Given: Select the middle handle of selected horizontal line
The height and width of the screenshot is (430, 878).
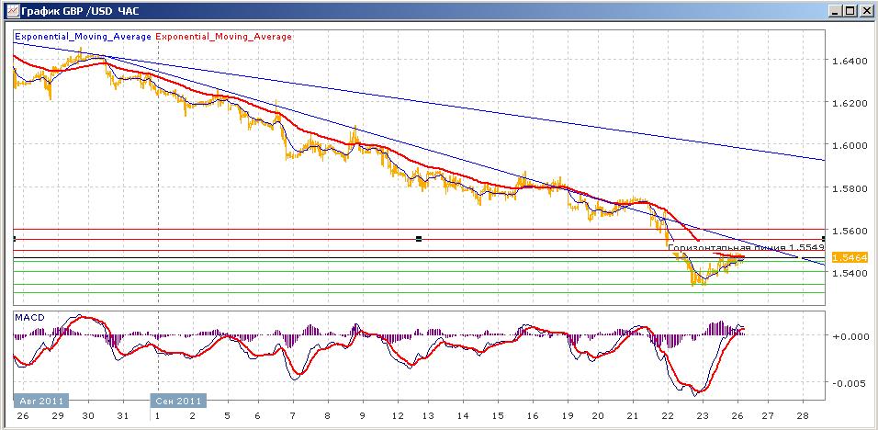Looking at the screenshot, I should pyautogui.click(x=418, y=239).
